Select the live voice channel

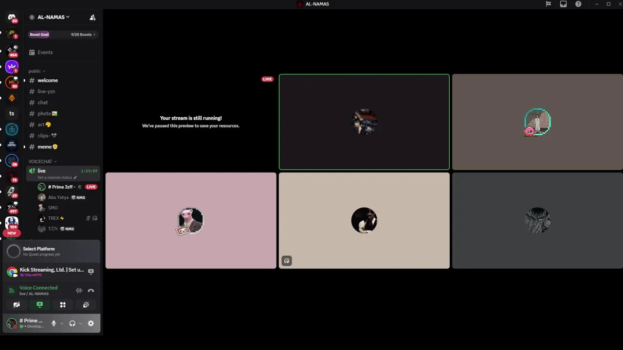[x=63, y=174]
